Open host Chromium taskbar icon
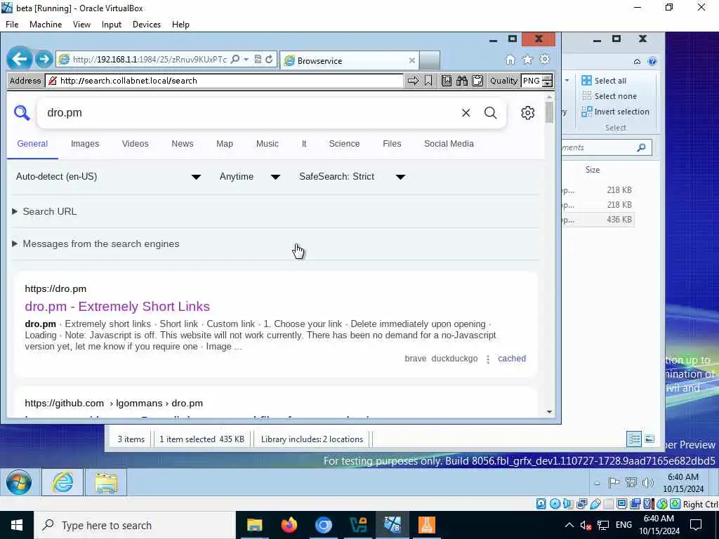Screen dimensions: 719x539 323,525
